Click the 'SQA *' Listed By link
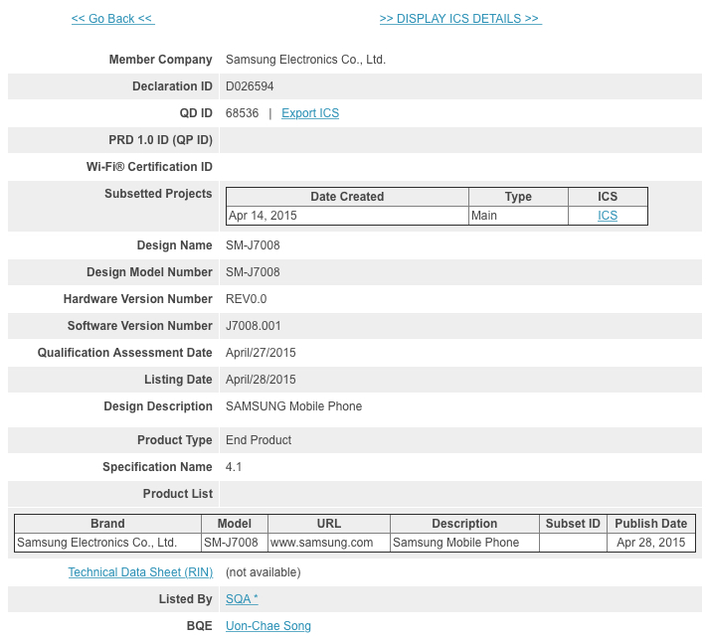The height and width of the screenshot is (640, 706). point(242,599)
